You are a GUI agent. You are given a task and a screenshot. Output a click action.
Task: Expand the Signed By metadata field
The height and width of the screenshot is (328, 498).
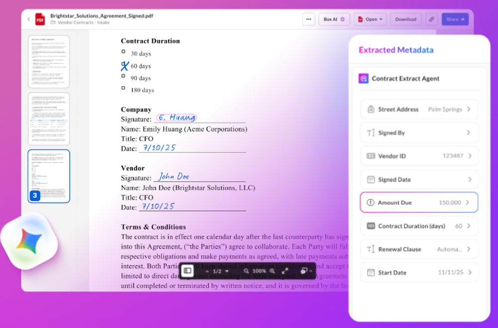tap(419, 132)
